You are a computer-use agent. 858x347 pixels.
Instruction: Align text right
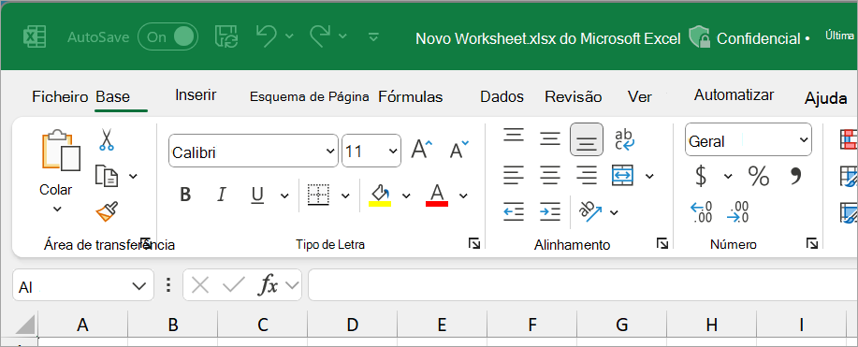(587, 175)
